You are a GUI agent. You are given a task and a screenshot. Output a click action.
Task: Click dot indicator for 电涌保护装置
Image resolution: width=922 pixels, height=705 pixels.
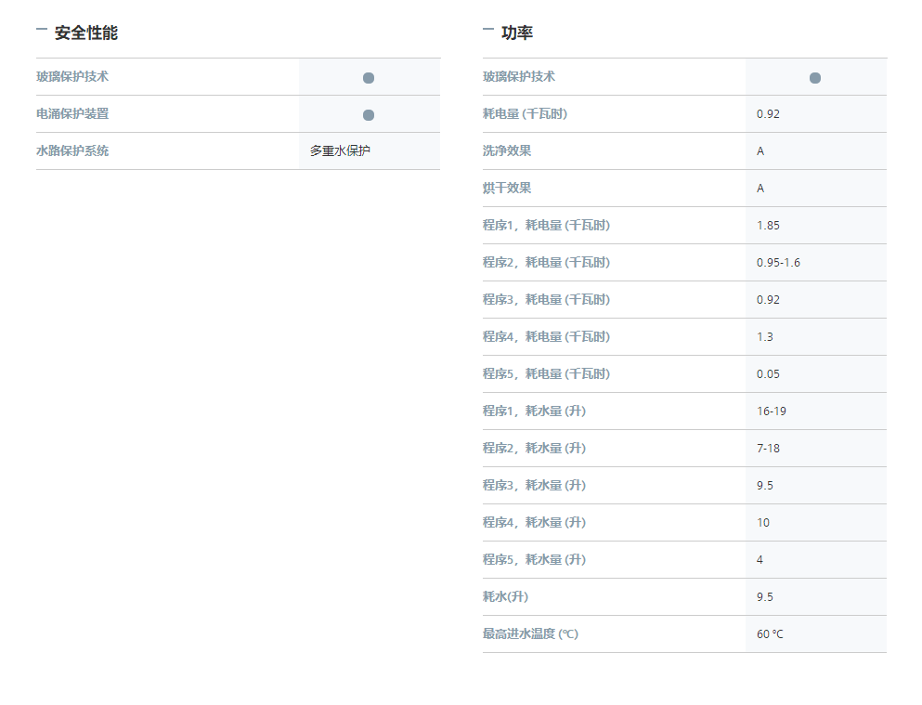coord(369,114)
